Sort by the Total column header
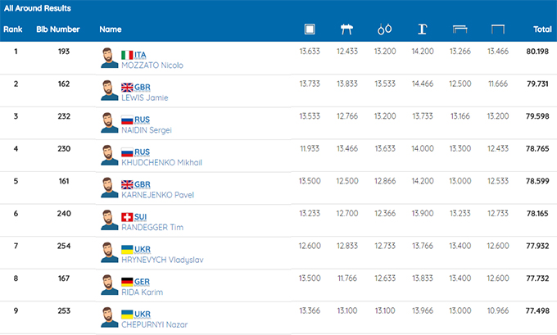Viewport: 557px width, 335px height. click(x=541, y=29)
